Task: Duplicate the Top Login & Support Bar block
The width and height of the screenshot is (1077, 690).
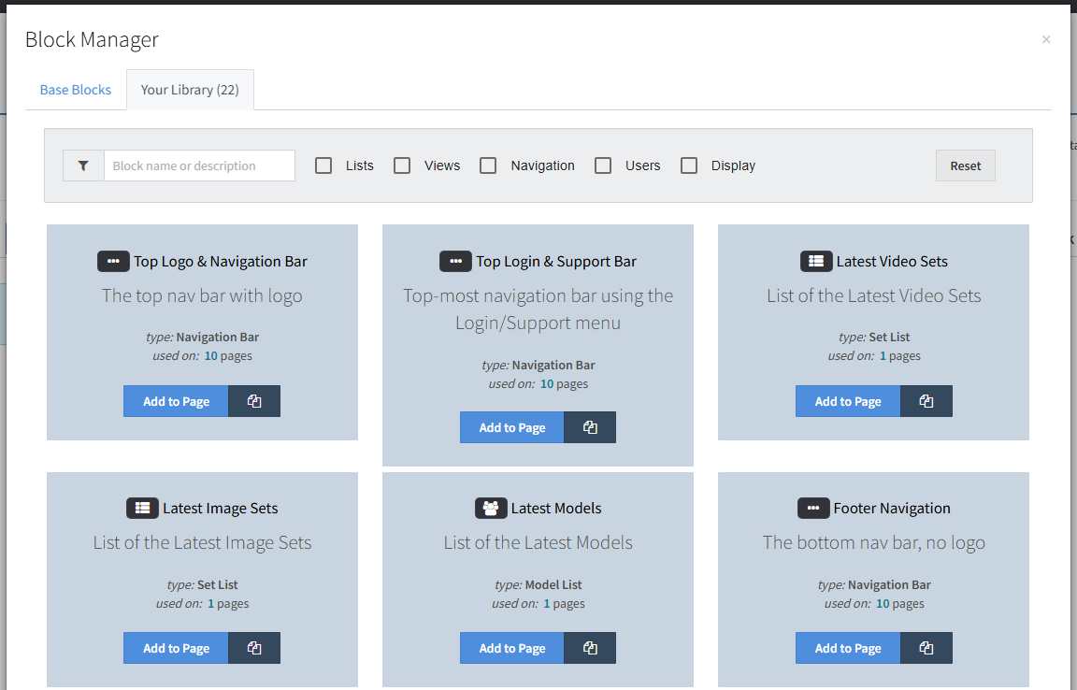Action: coord(590,427)
